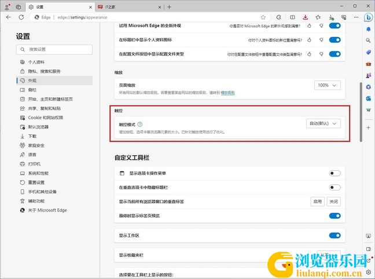Screen dimensions: 375x279
Task: Thumbs up the new Edge look feedback
Action: (309, 25)
